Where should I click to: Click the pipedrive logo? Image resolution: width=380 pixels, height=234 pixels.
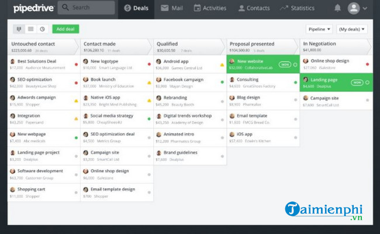33,8
